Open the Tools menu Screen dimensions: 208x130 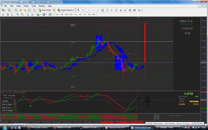click(x=34, y=6)
